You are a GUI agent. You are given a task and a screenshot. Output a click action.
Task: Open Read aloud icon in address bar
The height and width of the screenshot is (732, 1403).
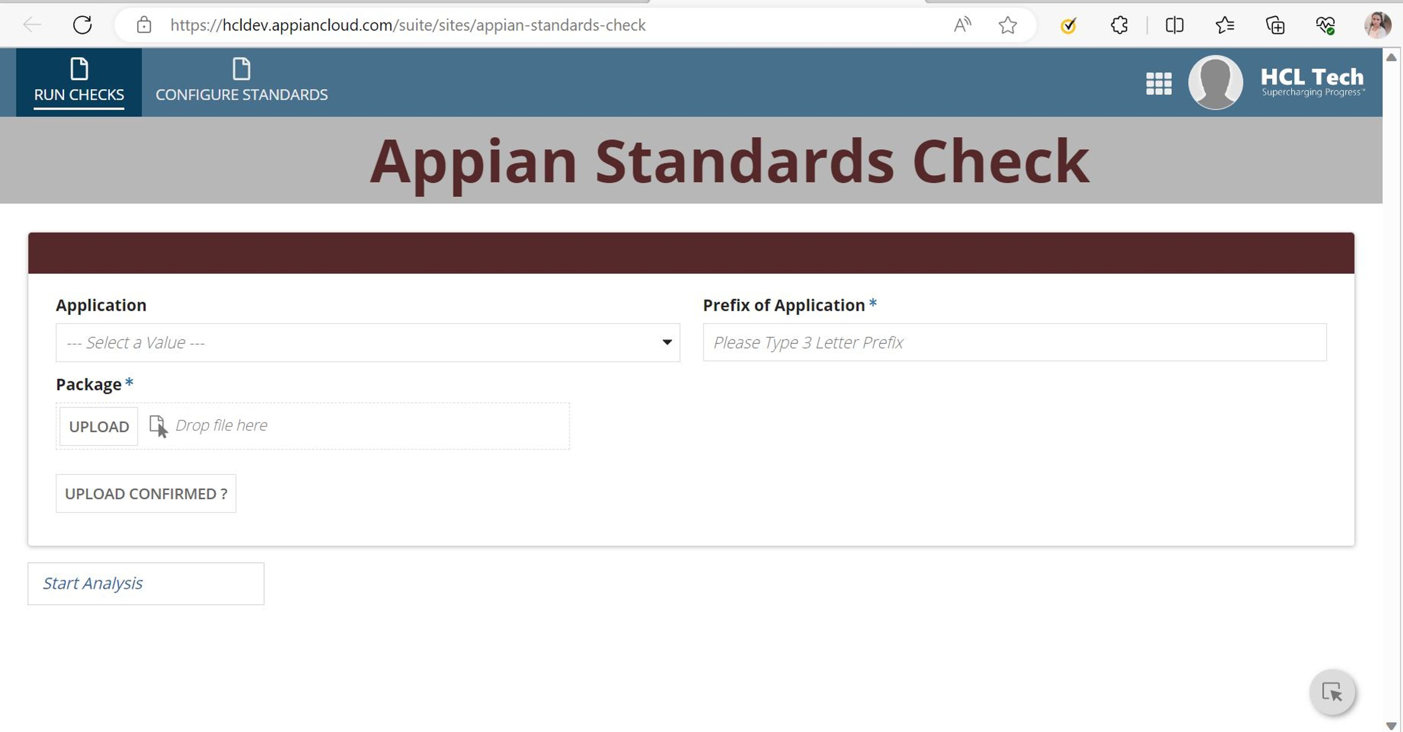(x=962, y=24)
